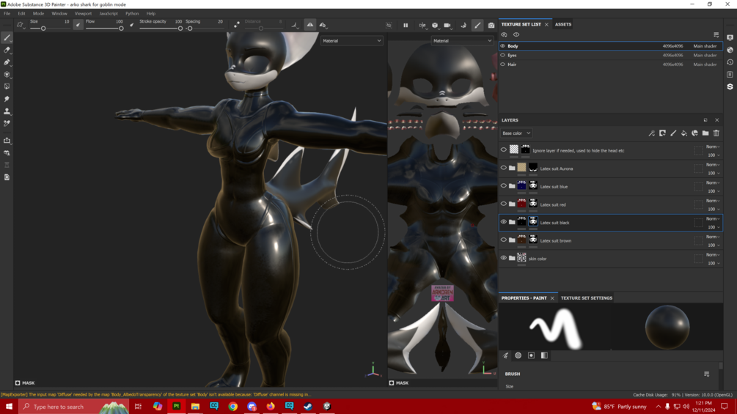Expand the Latex suit blue folder
The height and width of the screenshot is (414, 737).
pyautogui.click(x=512, y=186)
